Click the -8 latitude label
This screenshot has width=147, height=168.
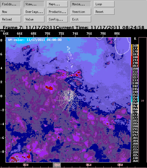(x=2, y=152)
